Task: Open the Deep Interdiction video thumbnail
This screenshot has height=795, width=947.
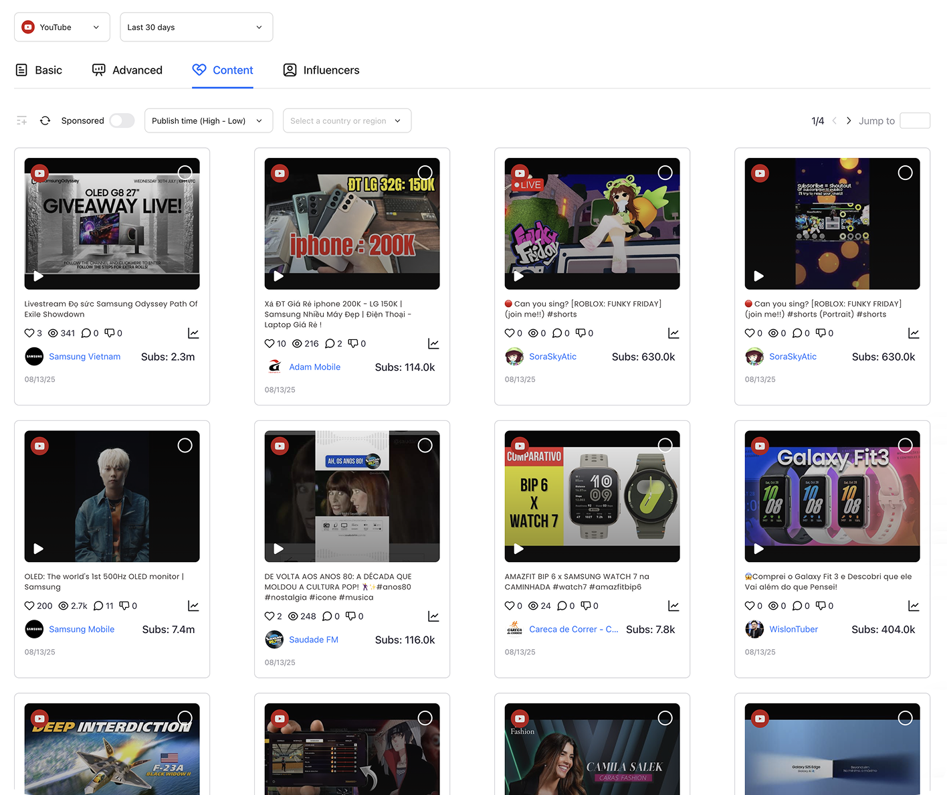Action: (x=112, y=749)
